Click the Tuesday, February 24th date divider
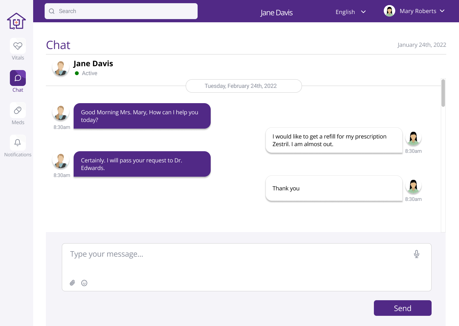The height and width of the screenshot is (326, 459). 244,86
